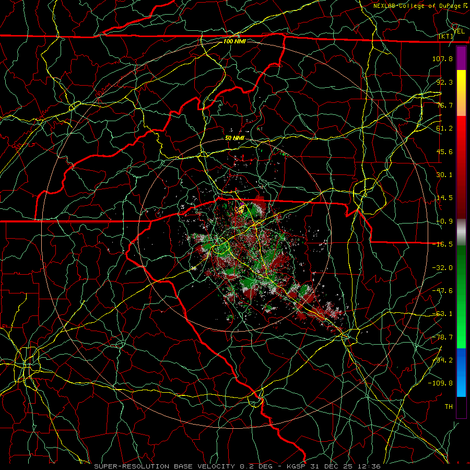Screen dimensions: 470x470
Task: Click the yellow-orange segment of the color bar
Action: pos(461,93)
